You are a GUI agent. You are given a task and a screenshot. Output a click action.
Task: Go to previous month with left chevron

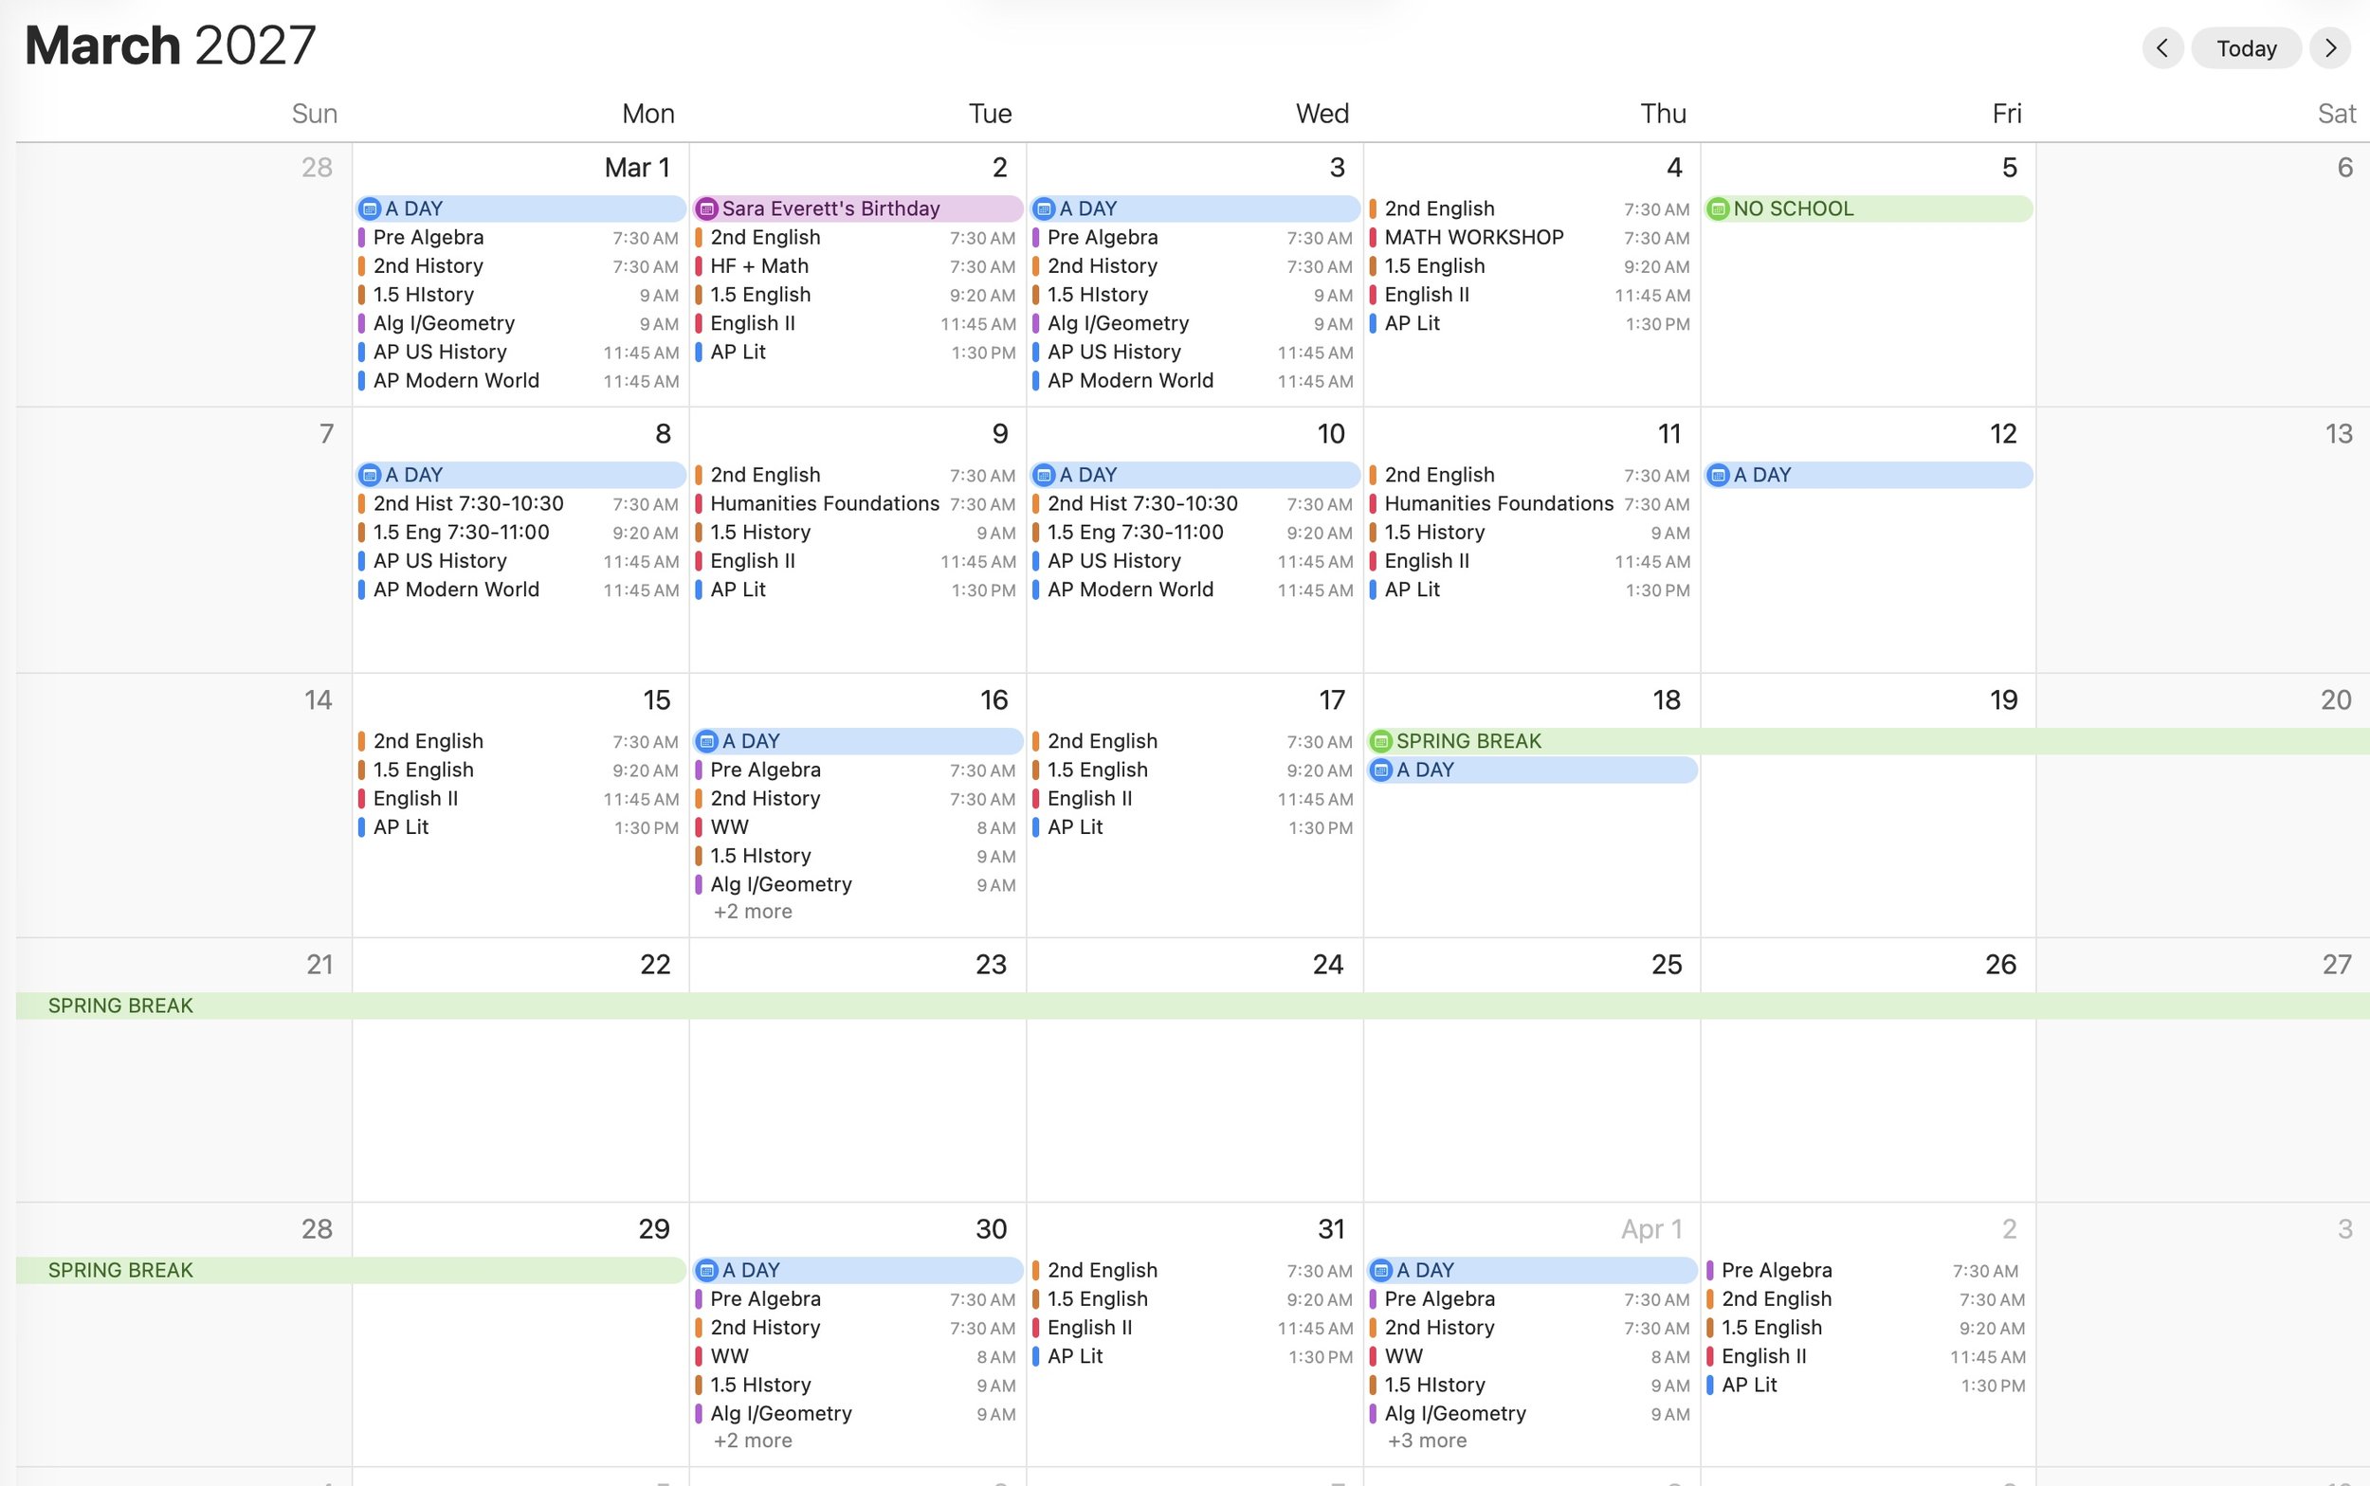(x=2161, y=48)
